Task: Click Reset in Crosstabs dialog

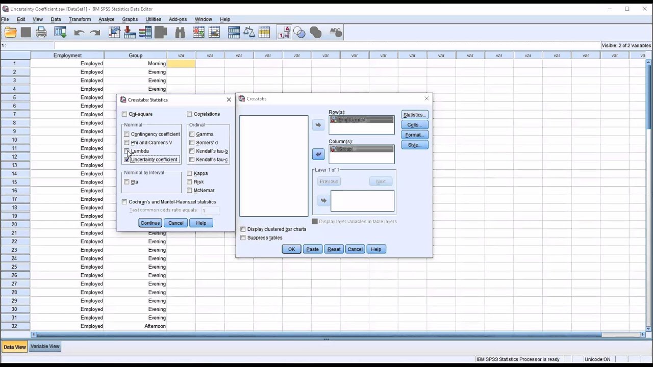Action: pos(334,249)
